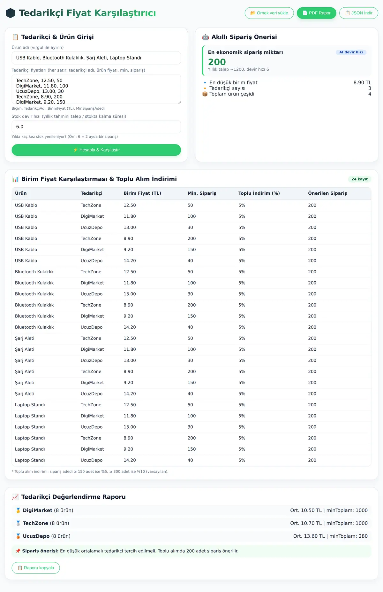Click the trend chart icon beside Tedarikçi Değerlendirme Raporu
383x592 pixels.
(x=15, y=497)
